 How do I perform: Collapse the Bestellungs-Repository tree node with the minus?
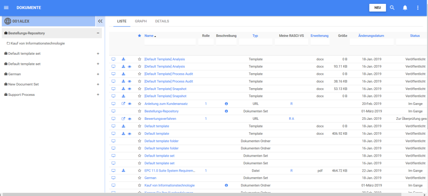[x=98, y=33]
